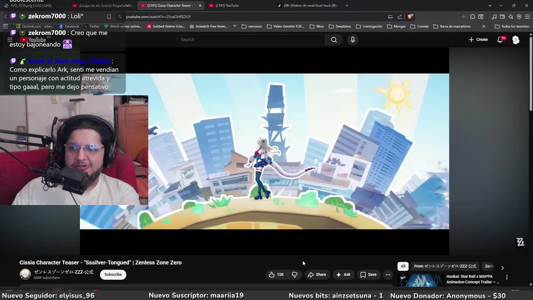The image size is (533, 300).
Task: Select the All filter chip
Action: [x=403, y=266]
